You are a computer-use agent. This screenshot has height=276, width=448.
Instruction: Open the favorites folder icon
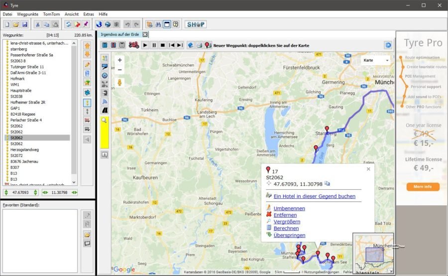88,234
